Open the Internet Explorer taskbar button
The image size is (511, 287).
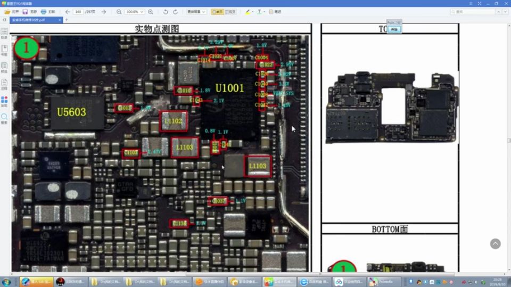(315, 282)
